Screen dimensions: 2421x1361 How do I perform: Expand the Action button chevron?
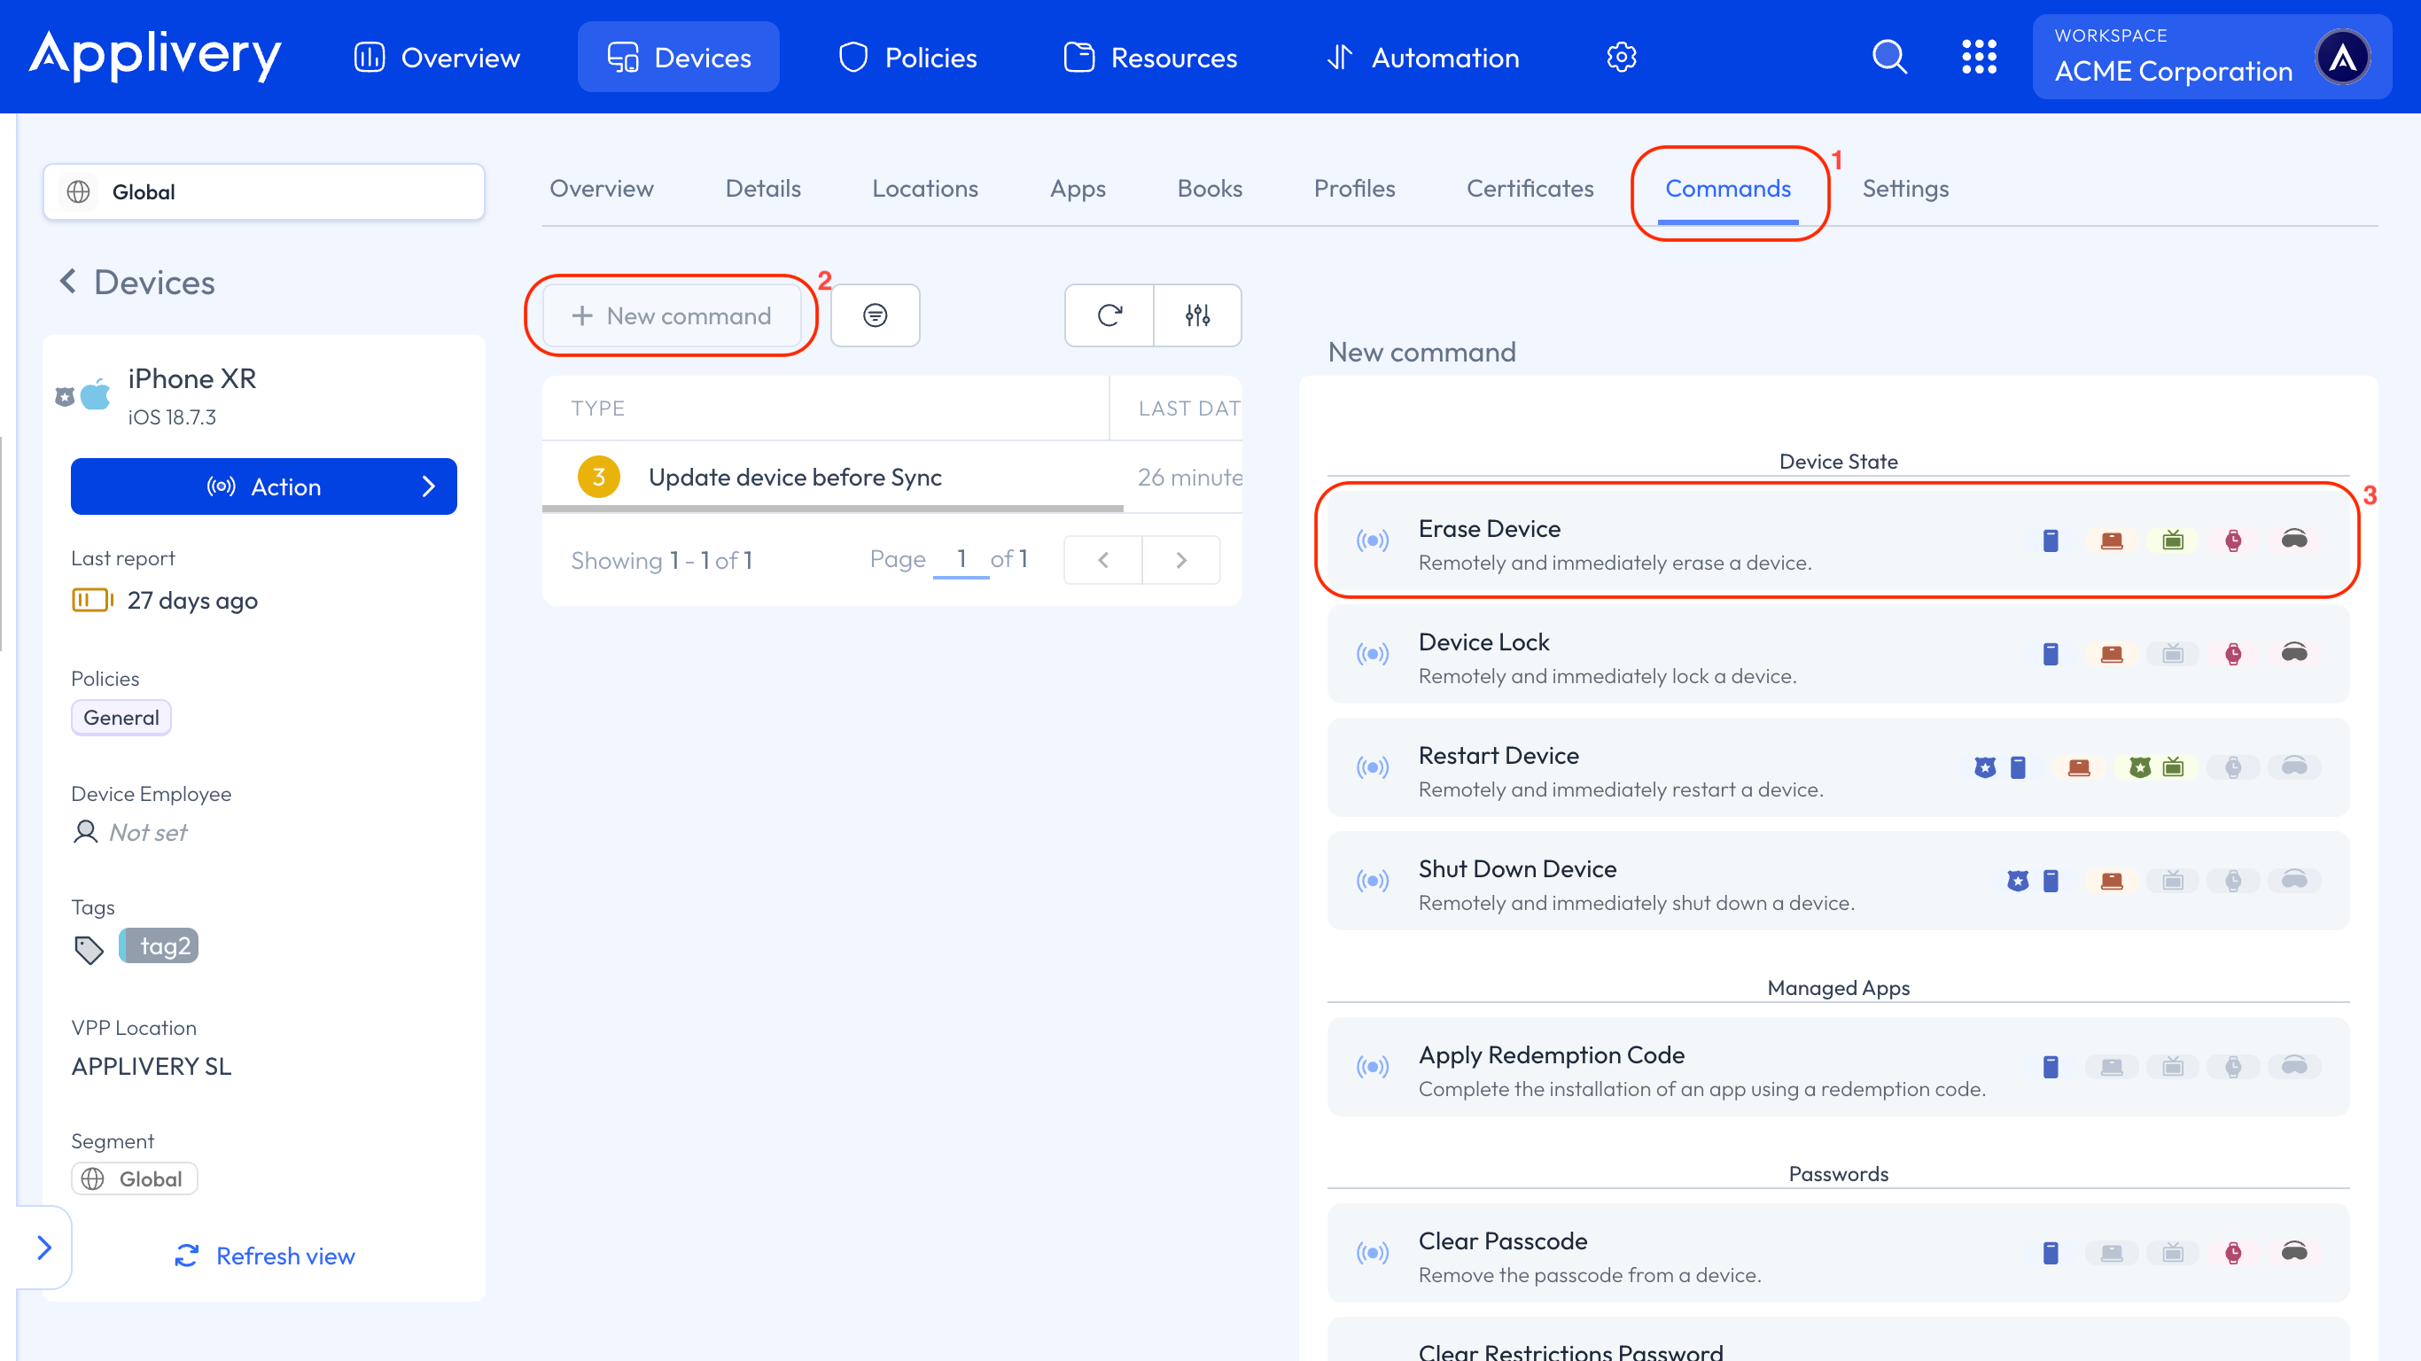[x=429, y=486]
